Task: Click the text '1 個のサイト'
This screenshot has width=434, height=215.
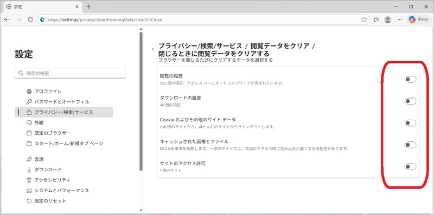Action: (x=171, y=171)
